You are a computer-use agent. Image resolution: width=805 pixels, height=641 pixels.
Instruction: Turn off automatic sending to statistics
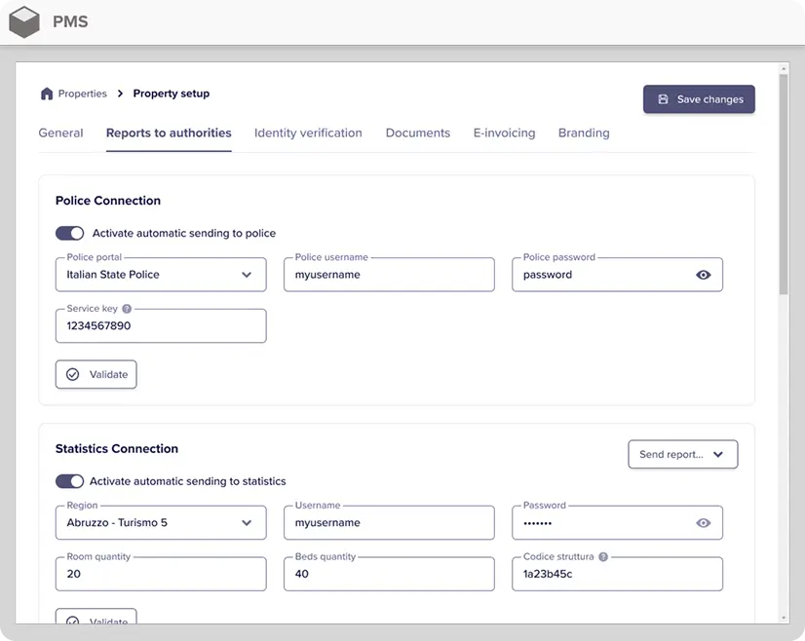click(x=70, y=481)
